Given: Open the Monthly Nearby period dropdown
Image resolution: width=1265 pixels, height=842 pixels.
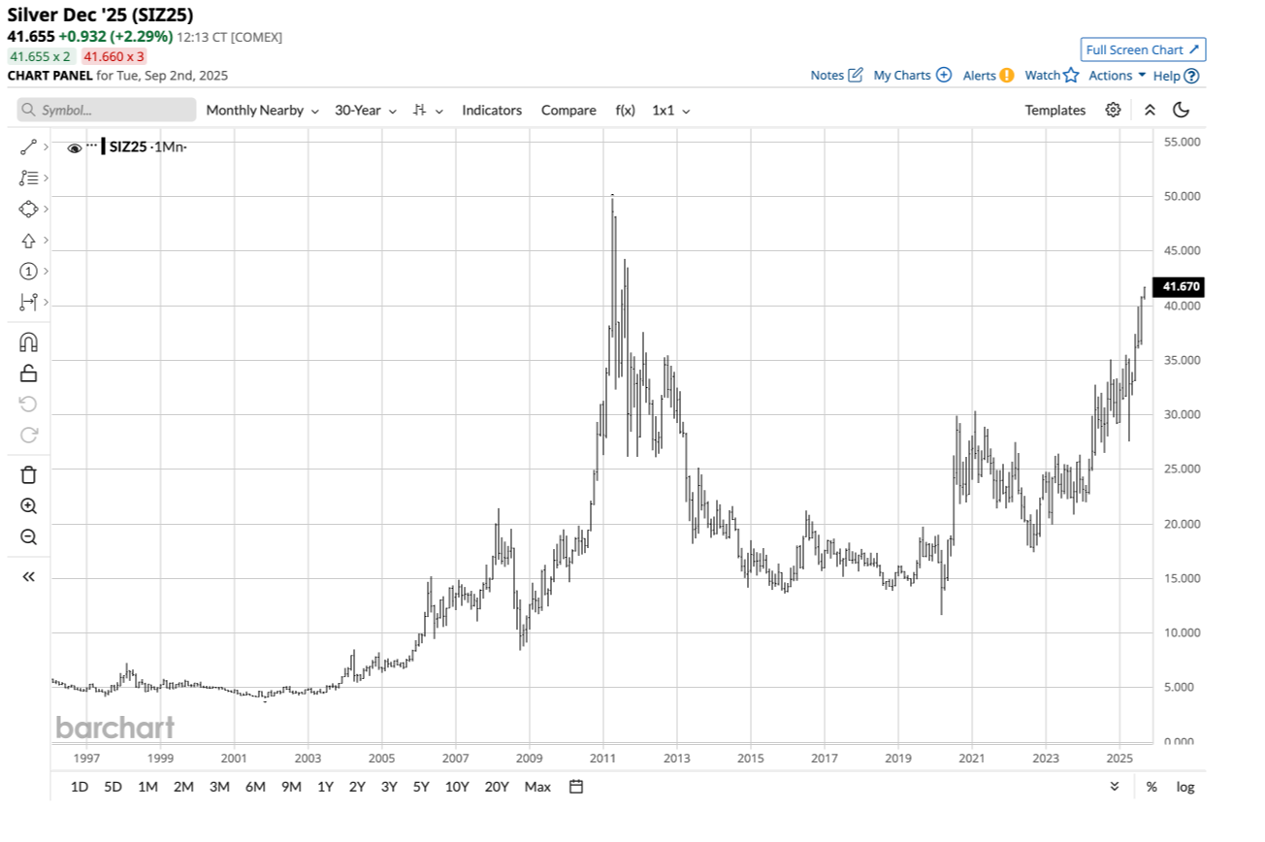Looking at the screenshot, I should tap(262, 110).
